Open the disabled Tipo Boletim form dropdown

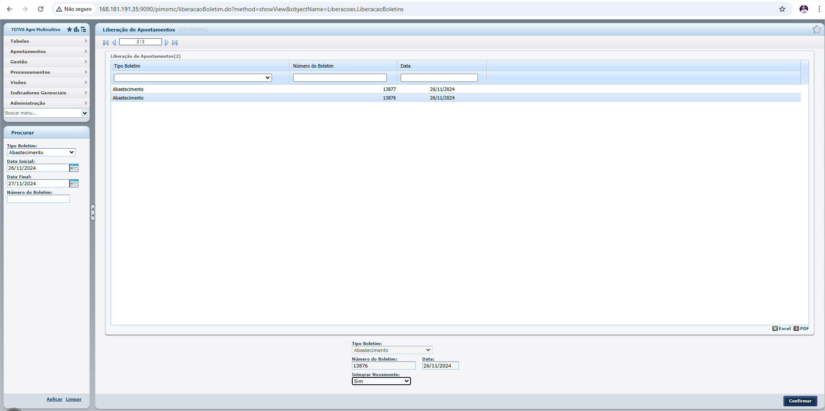click(x=392, y=350)
